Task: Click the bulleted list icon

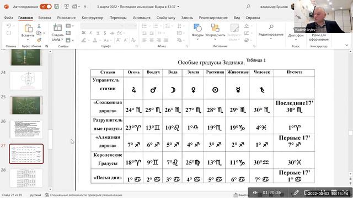Action: click(x=146, y=26)
